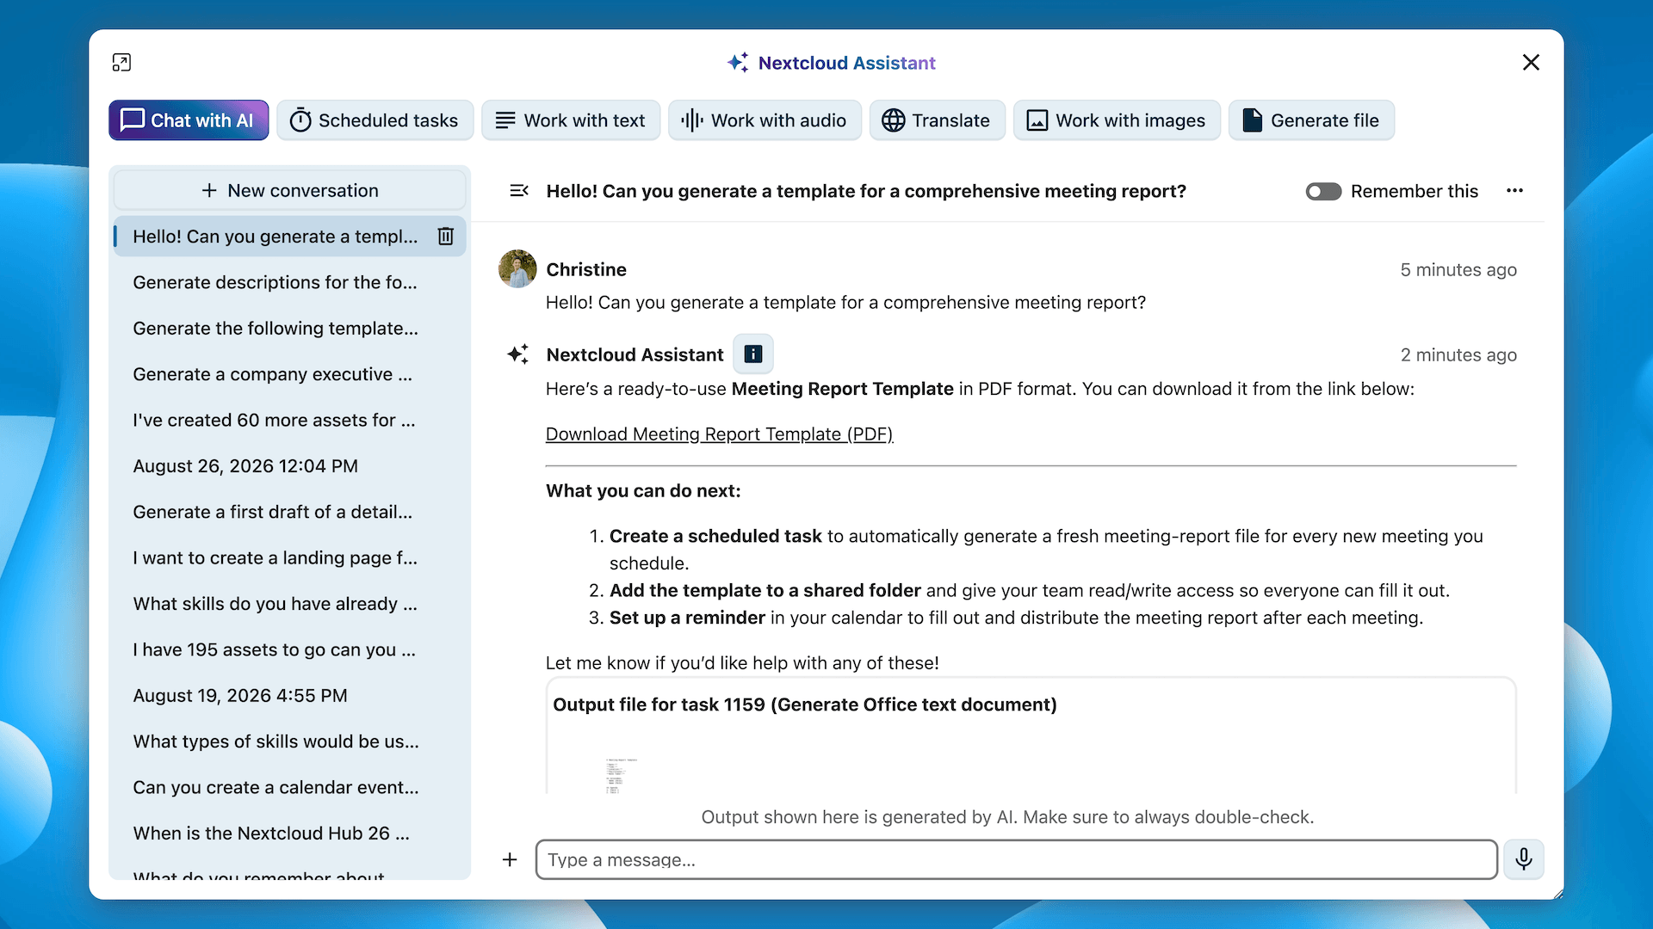Open the Work with text tab
The image size is (1653, 929).
pyautogui.click(x=571, y=120)
